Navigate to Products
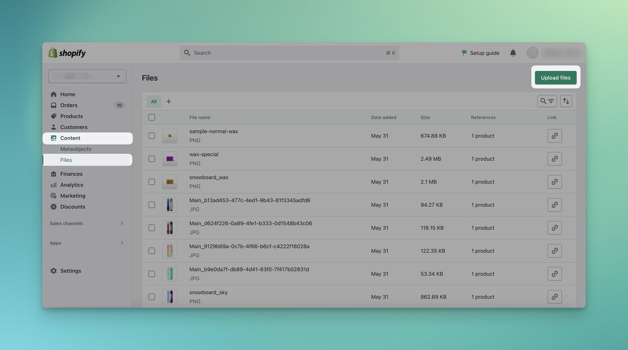Viewport: 628px width, 350px height. coord(72,116)
